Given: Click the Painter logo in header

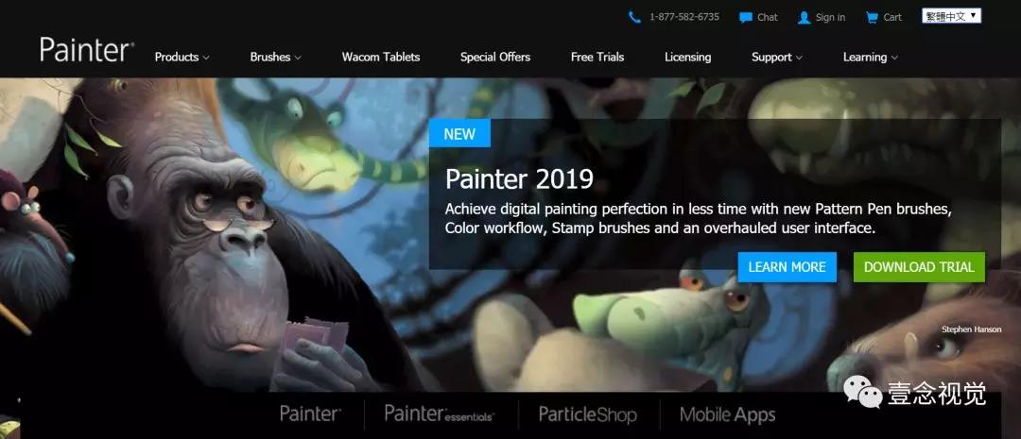Looking at the screenshot, I should pos(87,49).
